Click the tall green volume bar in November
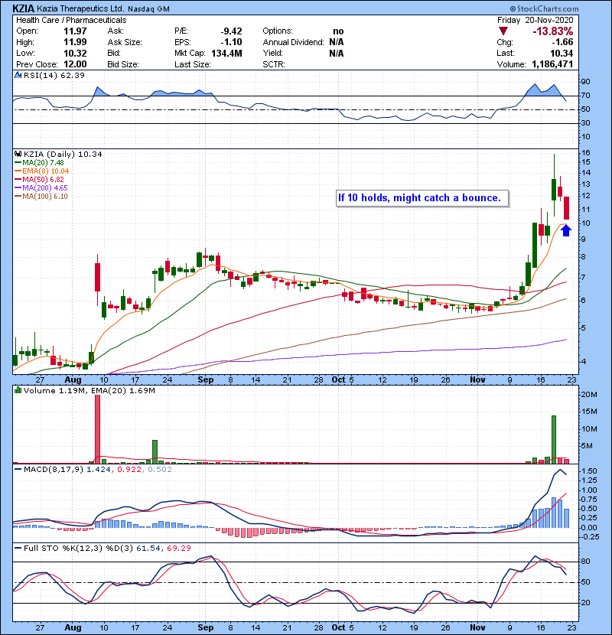 (554, 439)
